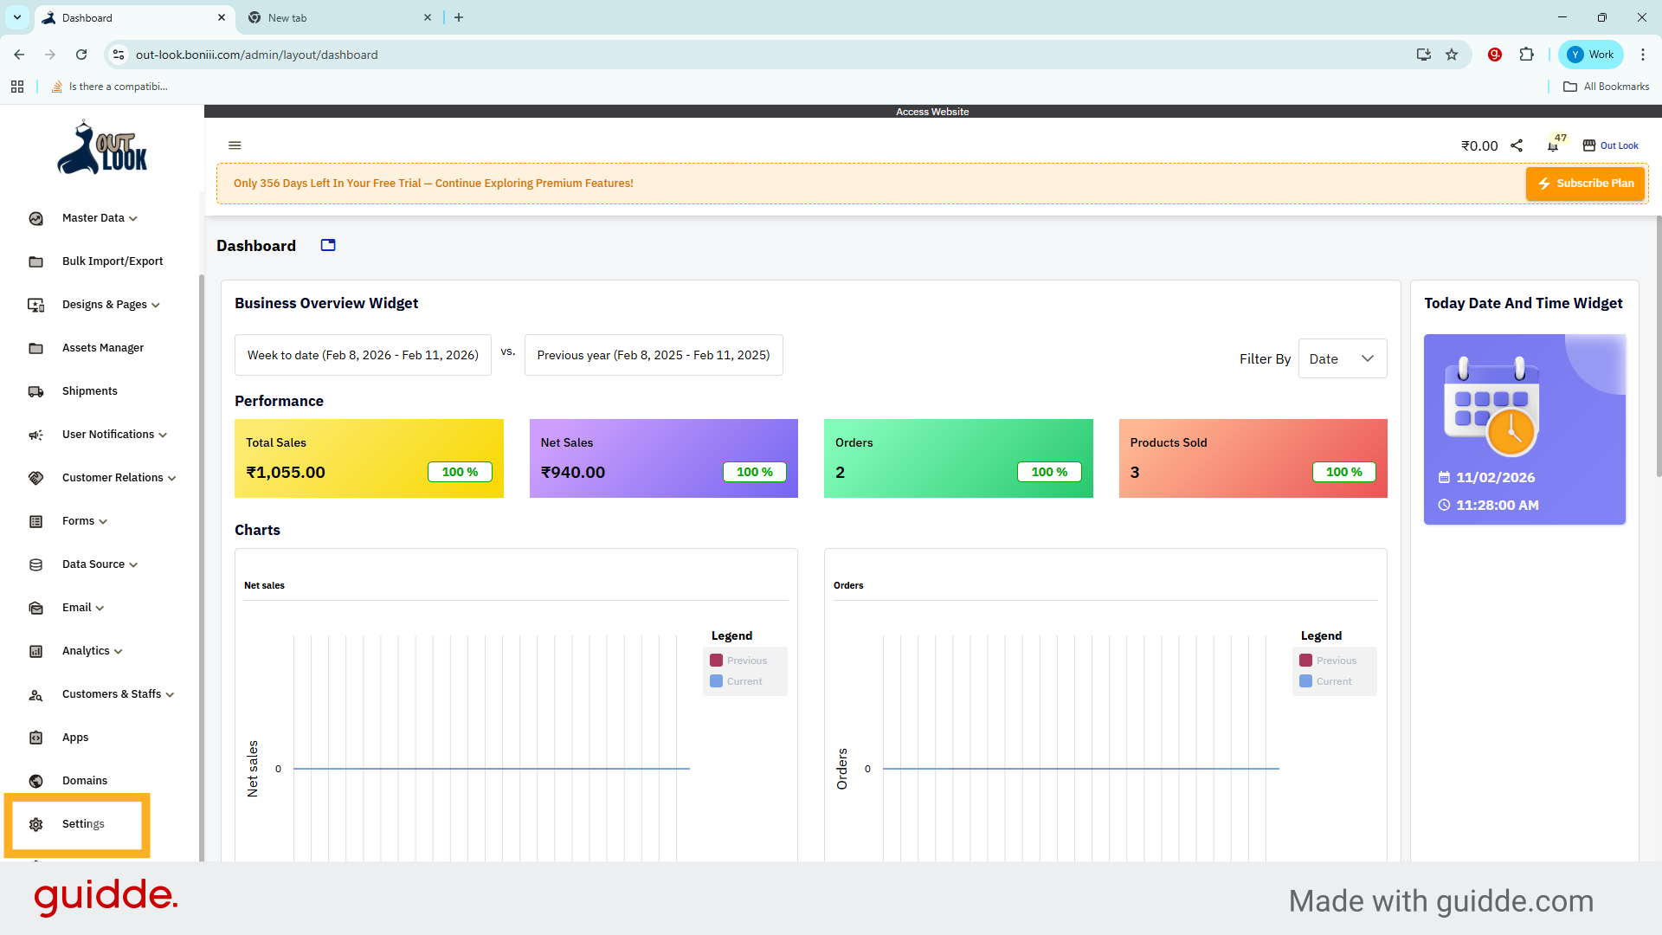1662x935 pixels.
Task: Click the Apps icon in sidebar
Action: [x=35, y=738]
